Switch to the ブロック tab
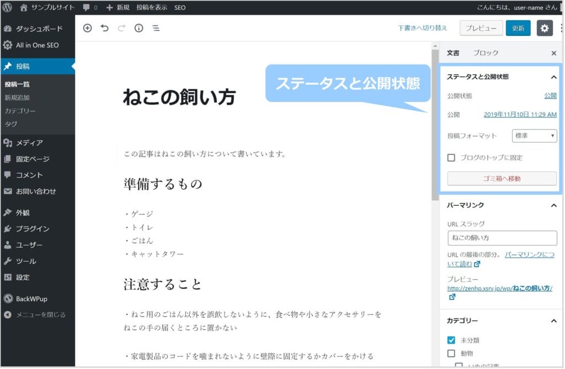The width and height of the screenshot is (565, 369). click(x=486, y=53)
